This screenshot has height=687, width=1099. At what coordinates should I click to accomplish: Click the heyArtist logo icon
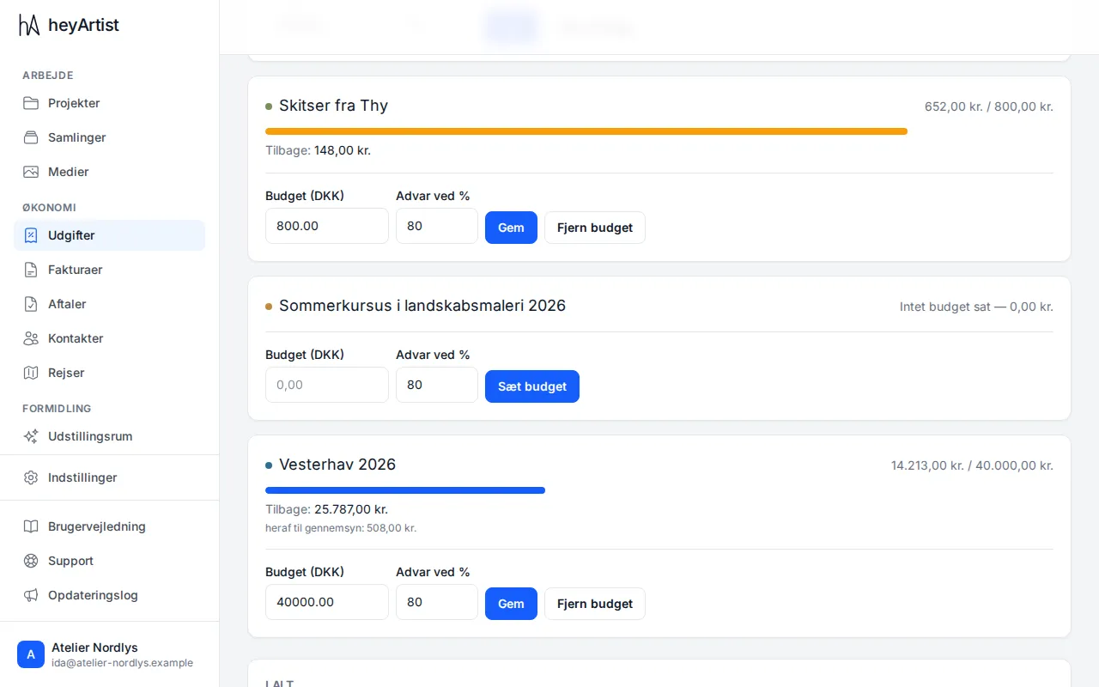tap(29, 25)
